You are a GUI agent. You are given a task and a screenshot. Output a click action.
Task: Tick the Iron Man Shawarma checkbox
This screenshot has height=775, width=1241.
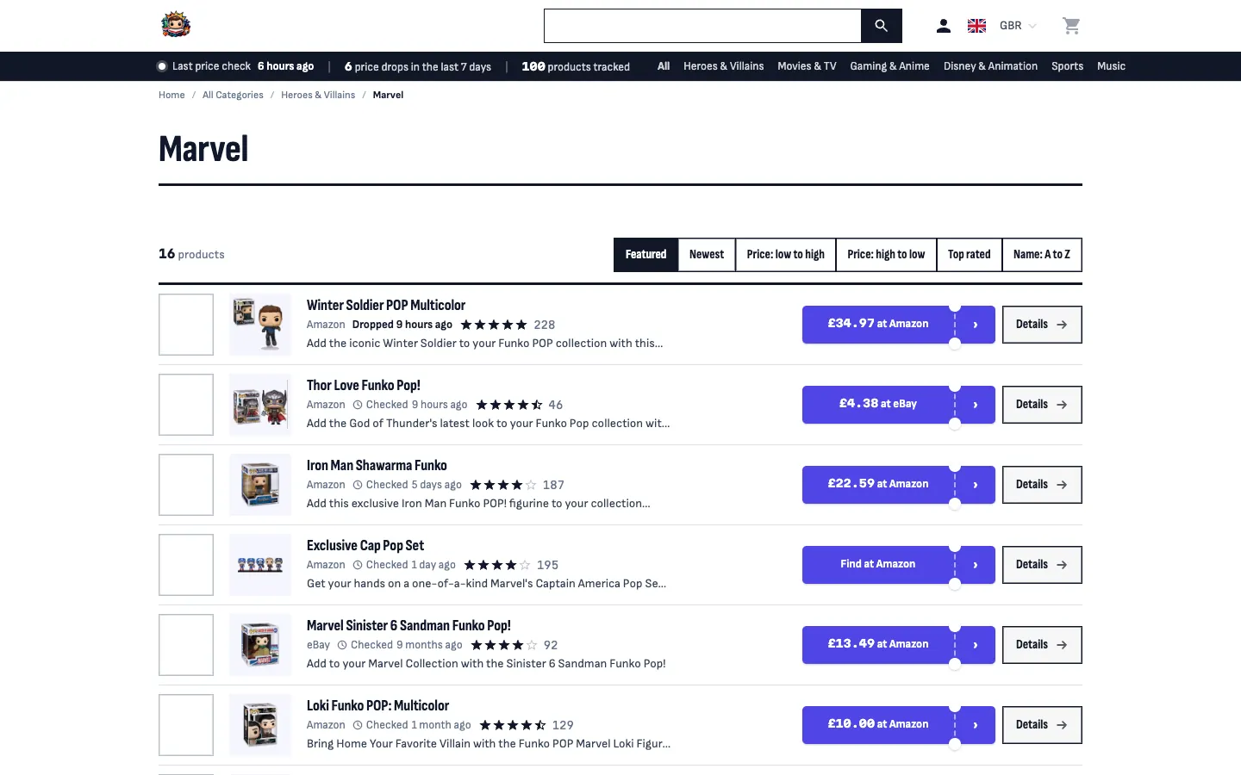pyautogui.click(x=186, y=485)
